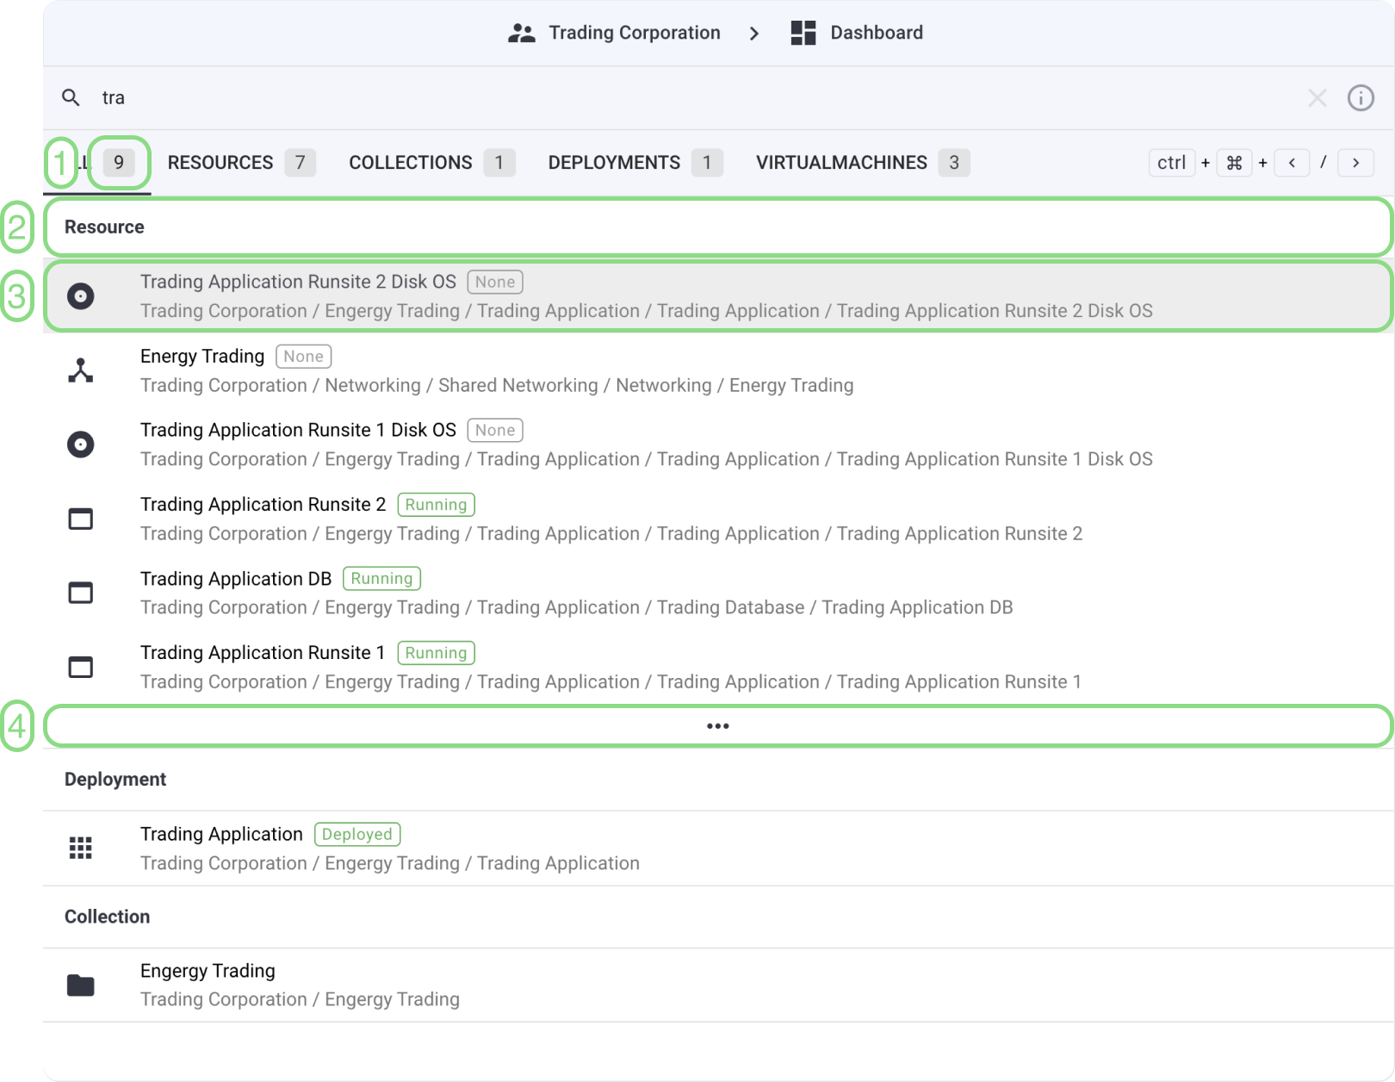This screenshot has width=1395, height=1082.
Task: Click the Trading Application deployment grid icon
Action: click(80, 849)
